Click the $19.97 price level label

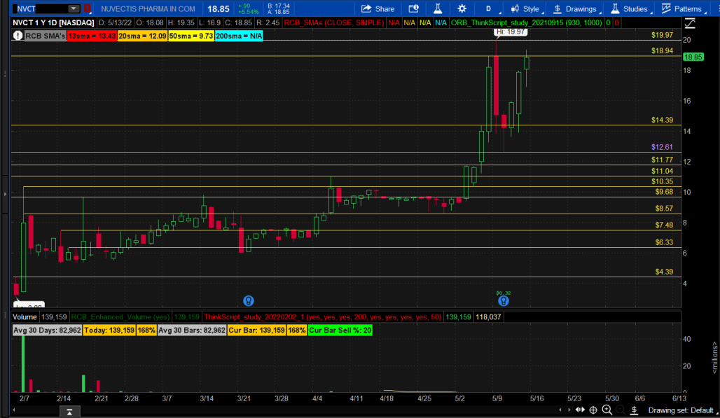pyautogui.click(x=662, y=35)
